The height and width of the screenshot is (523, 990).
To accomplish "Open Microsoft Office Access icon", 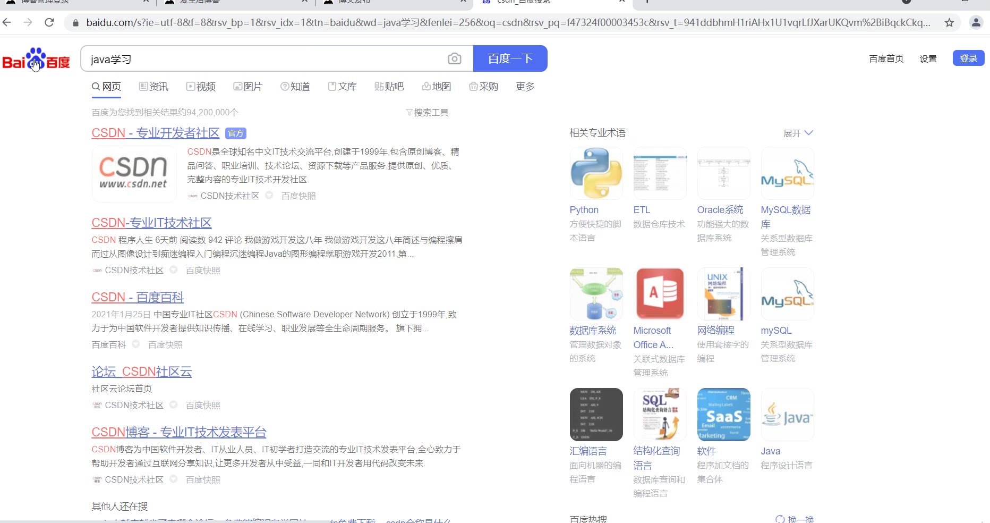I will point(660,294).
